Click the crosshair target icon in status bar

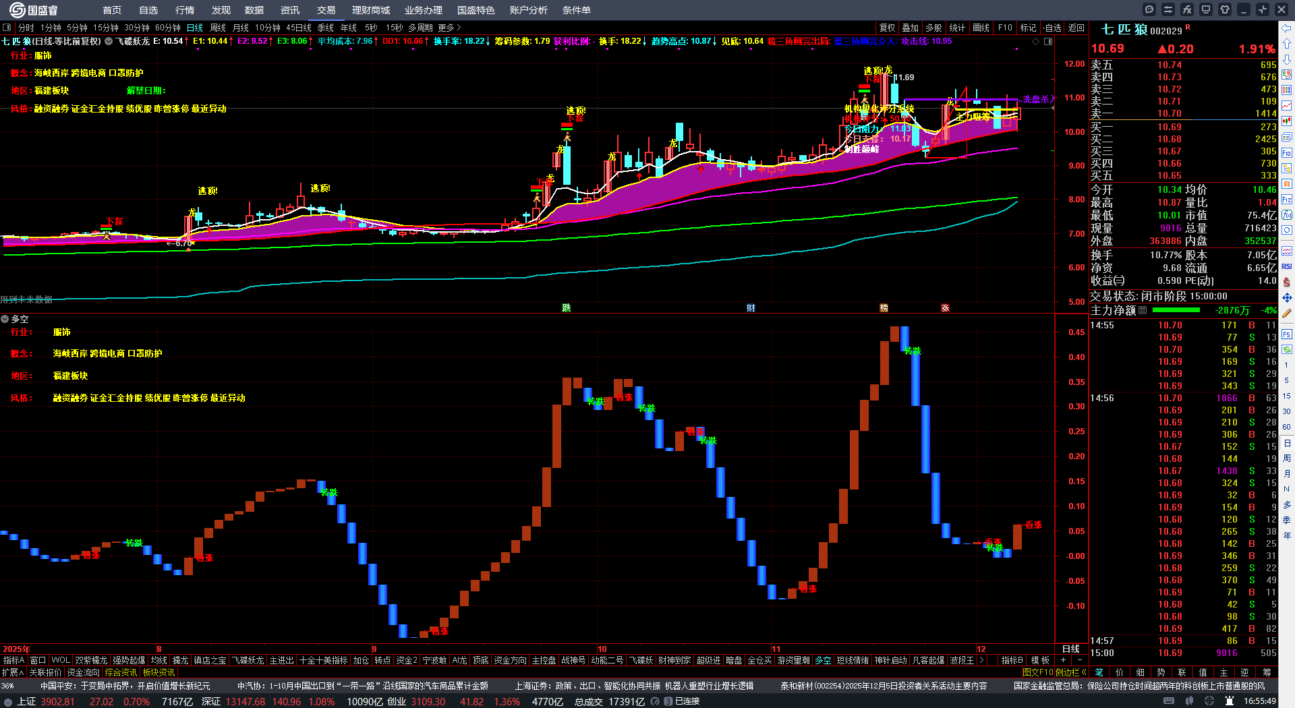tap(1209, 701)
